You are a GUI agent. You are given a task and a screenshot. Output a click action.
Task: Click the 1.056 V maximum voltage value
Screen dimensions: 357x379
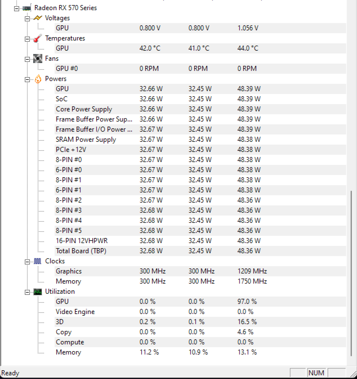pos(248,28)
